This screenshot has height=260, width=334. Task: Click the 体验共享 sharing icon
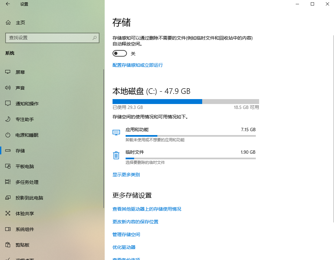point(8,213)
